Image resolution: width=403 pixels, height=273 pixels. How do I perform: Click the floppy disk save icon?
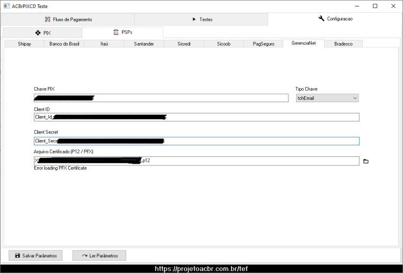coord(17,255)
